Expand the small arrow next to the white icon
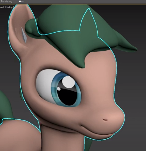This screenshot has height=151, width=146. pyautogui.click(x=23, y=2)
